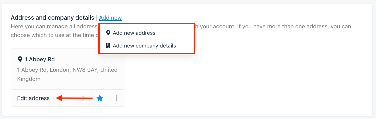The width and height of the screenshot is (376, 119).
Task: Click the Edit address link
Action: click(x=33, y=98)
